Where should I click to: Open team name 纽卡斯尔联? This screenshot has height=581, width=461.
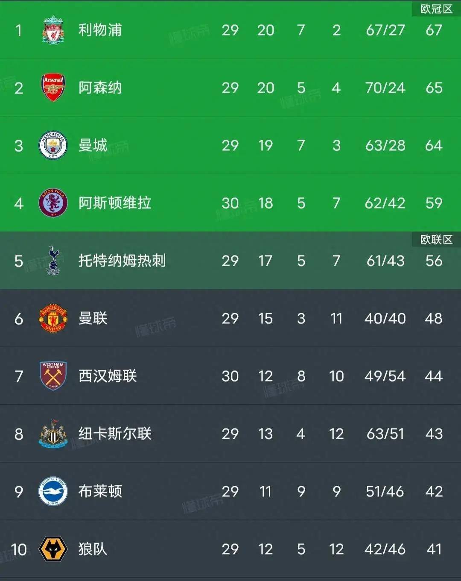click(x=115, y=434)
